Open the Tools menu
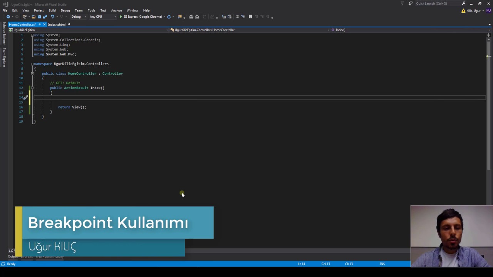The image size is (493, 277). (x=91, y=10)
